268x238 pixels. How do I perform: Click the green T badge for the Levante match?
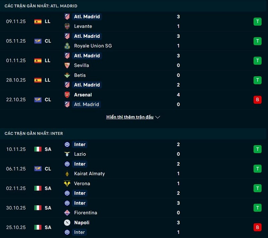point(257,21)
